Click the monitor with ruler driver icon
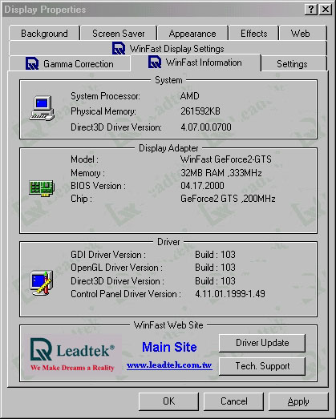336x419 pixels. [x=42, y=283]
